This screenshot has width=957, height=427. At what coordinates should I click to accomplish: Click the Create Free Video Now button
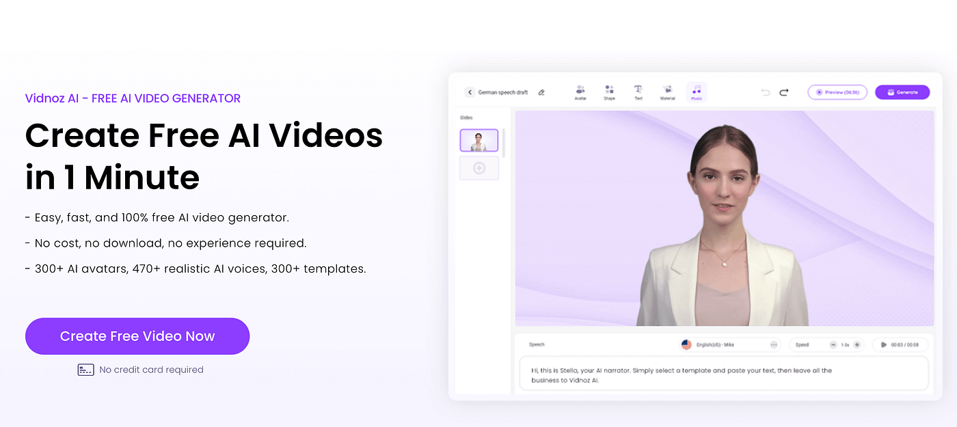point(137,336)
